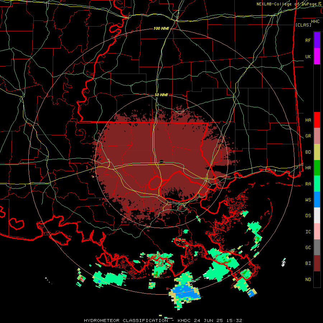Click the RF legend label
The height and width of the screenshot is (323, 323).
tap(308, 40)
